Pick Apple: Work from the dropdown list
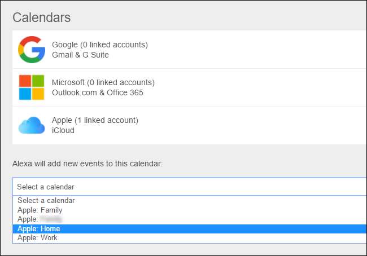 (37, 237)
